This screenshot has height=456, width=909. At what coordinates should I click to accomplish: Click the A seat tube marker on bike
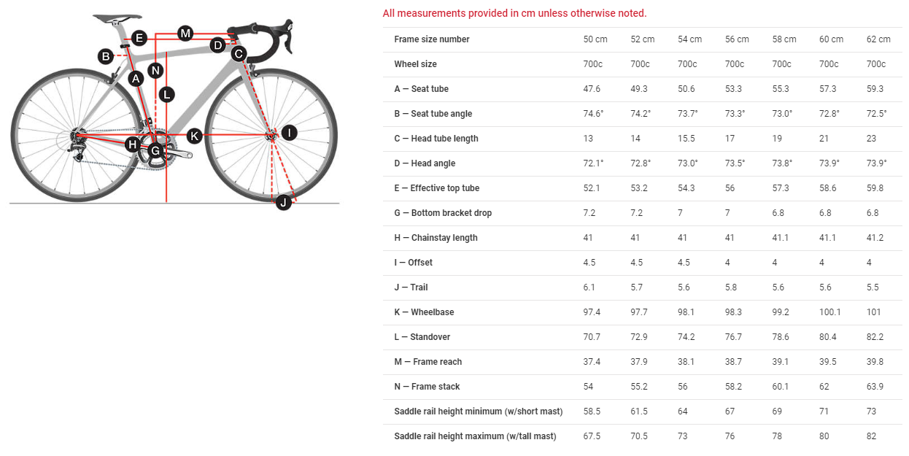tap(135, 78)
